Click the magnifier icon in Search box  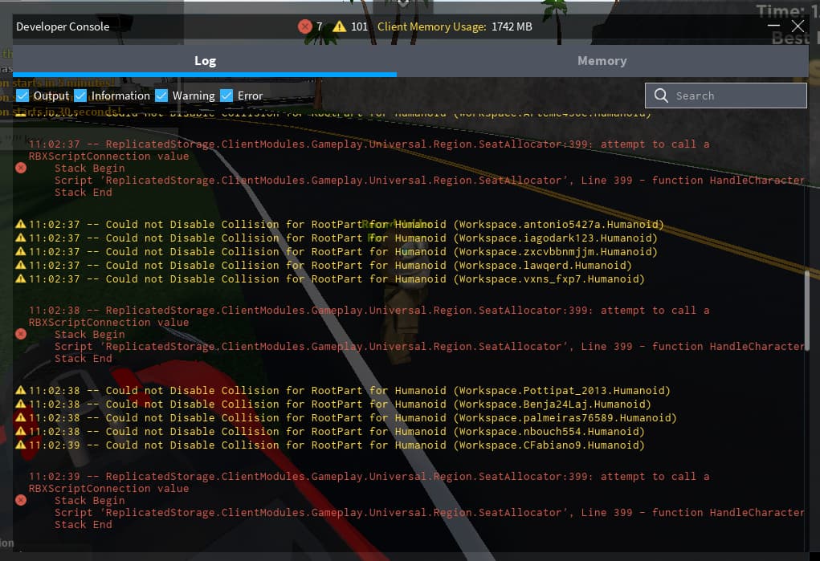coord(661,96)
